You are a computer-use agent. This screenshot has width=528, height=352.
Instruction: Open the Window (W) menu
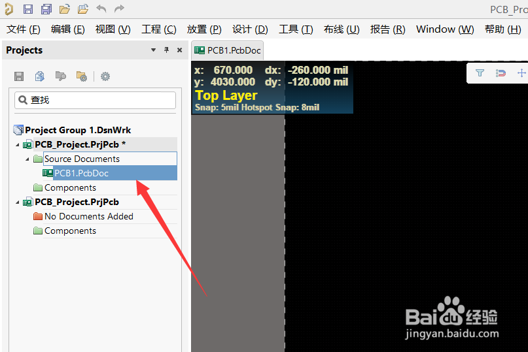[x=445, y=29]
